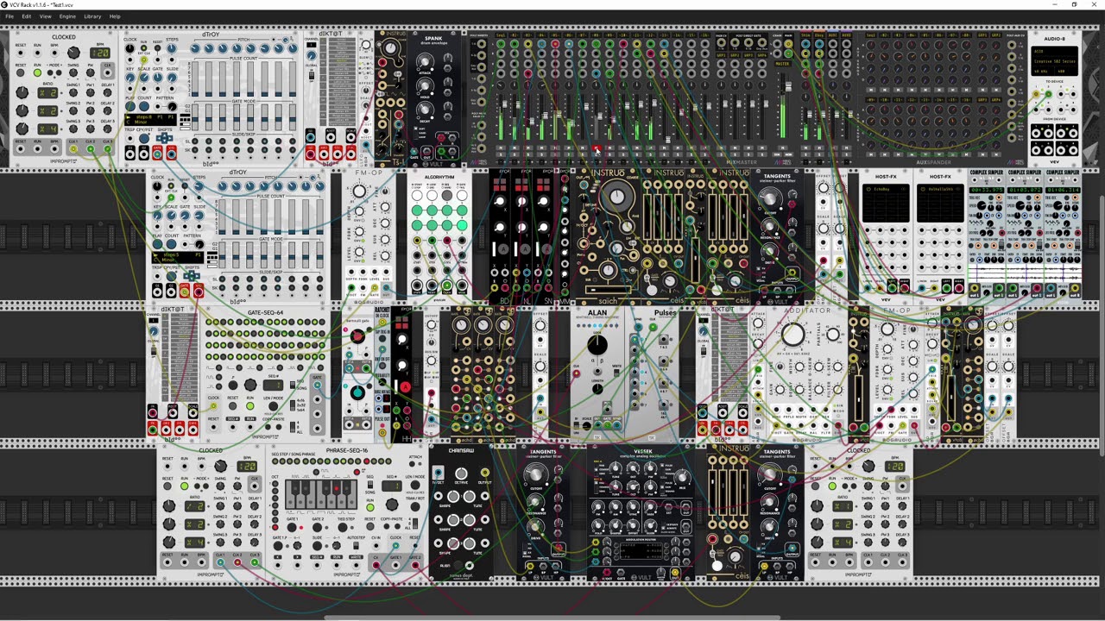This screenshot has width=1105, height=621.
Task: Click the BPM knob on top-row CLOCKED
Action: tap(73, 53)
